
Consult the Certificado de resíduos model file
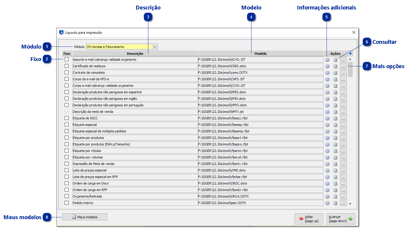tap(335, 66)
